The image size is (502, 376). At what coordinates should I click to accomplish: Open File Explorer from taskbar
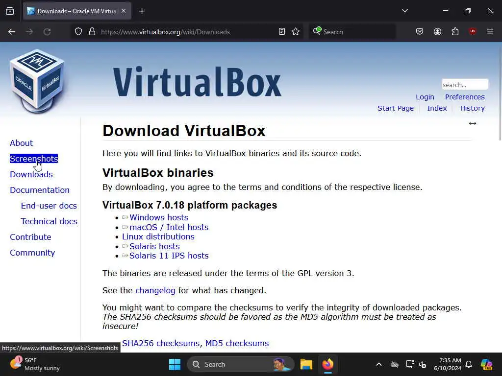coord(306,364)
